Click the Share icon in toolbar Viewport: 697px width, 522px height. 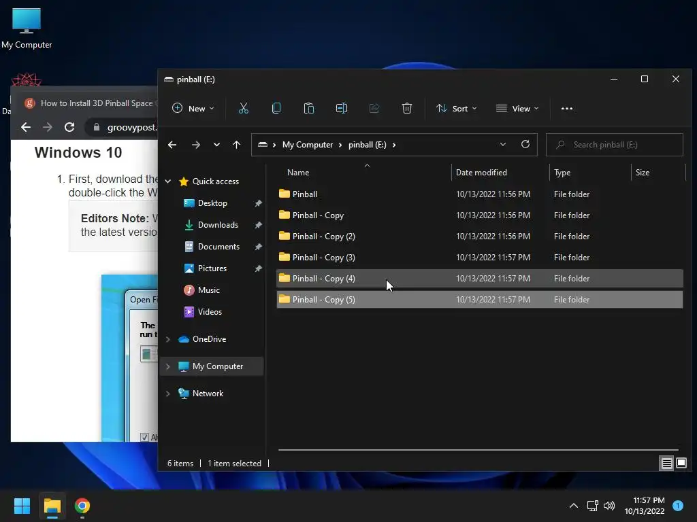pyautogui.click(x=374, y=108)
